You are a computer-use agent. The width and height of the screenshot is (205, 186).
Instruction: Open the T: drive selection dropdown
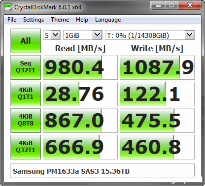click(150, 35)
